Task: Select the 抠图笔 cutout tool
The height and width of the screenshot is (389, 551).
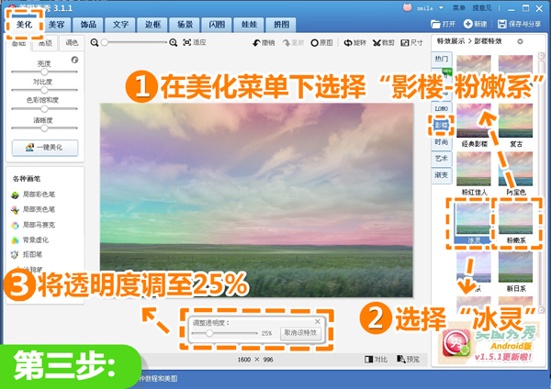Action: (27, 254)
